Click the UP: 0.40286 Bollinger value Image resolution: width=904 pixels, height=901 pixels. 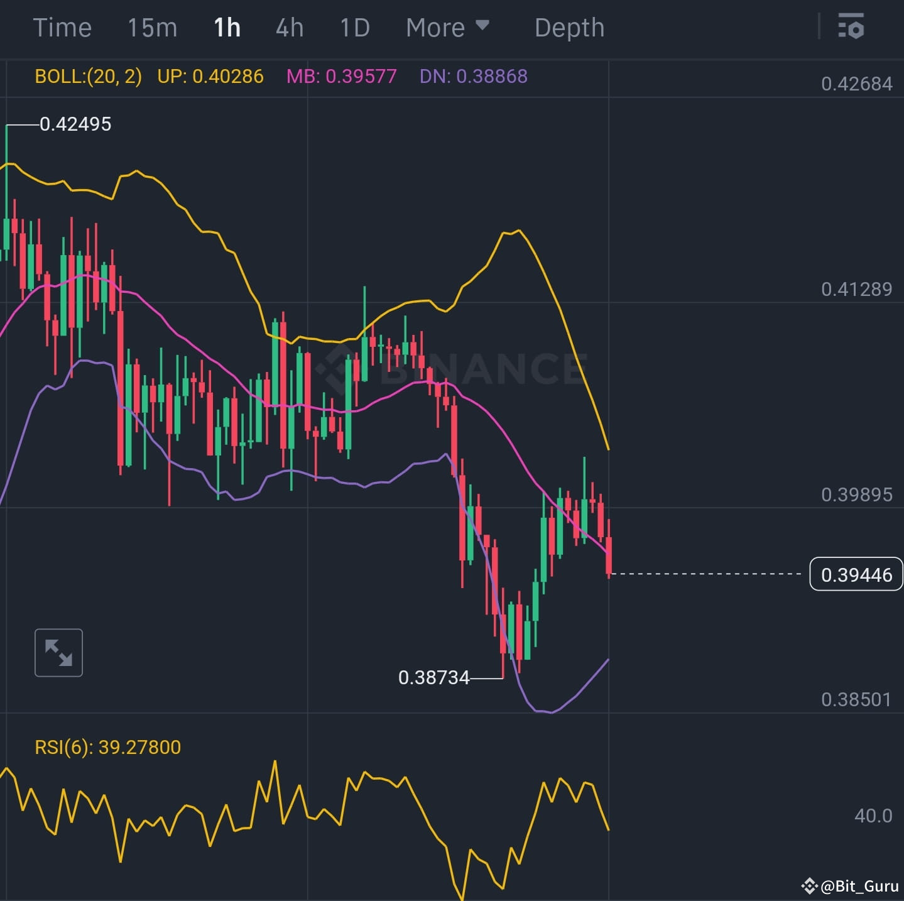click(210, 77)
